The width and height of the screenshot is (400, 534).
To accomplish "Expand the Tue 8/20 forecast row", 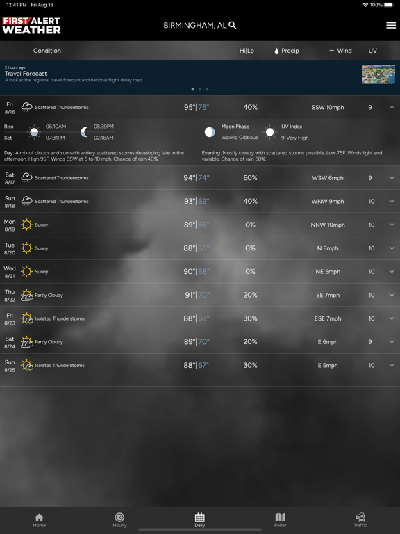I will coord(392,248).
